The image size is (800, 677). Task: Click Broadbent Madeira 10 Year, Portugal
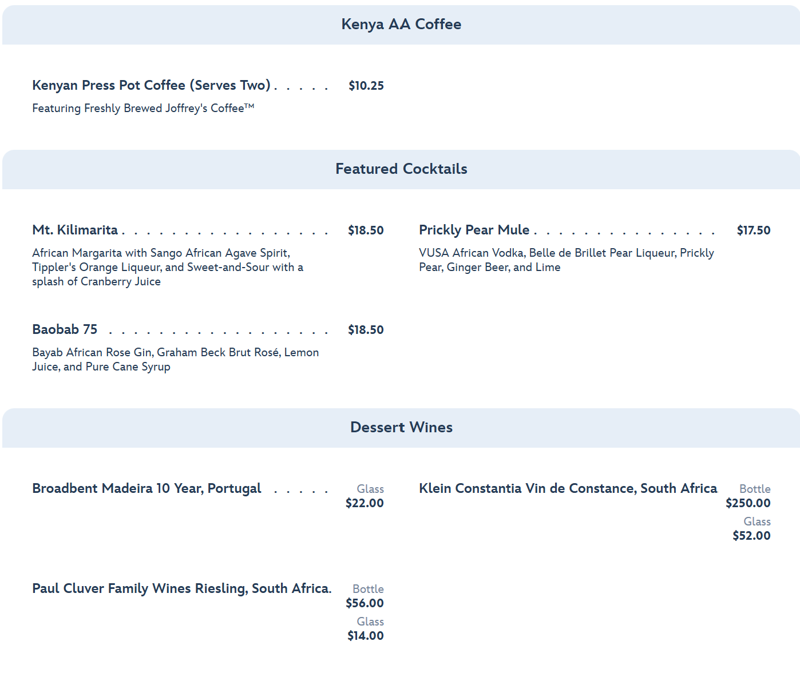(146, 489)
